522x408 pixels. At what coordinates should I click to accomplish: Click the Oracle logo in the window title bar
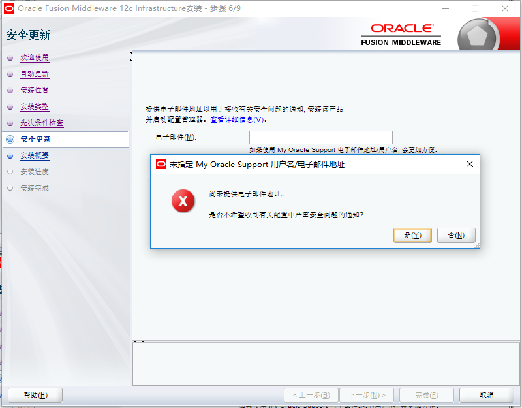click(9, 8)
